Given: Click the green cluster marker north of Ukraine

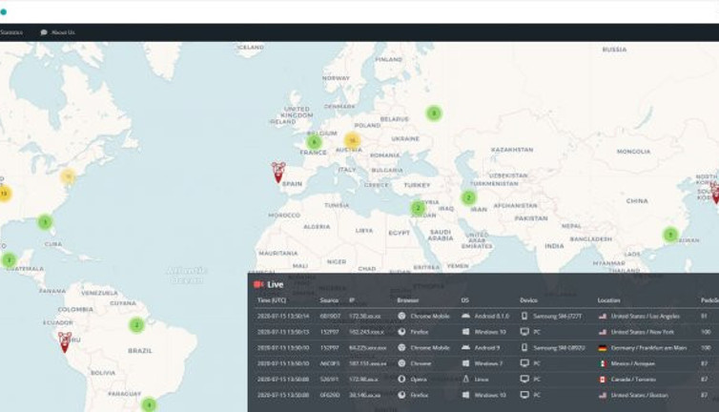Looking at the screenshot, I should tap(434, 113).
